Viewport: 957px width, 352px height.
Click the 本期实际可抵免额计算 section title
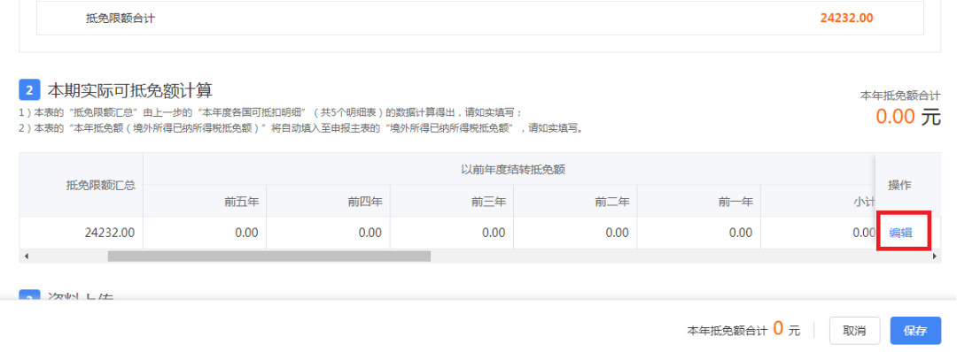click(130, 91)
